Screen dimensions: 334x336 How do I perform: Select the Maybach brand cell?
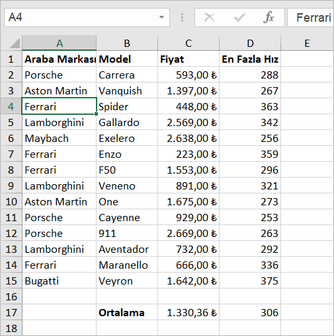click(x=60, y=138)
